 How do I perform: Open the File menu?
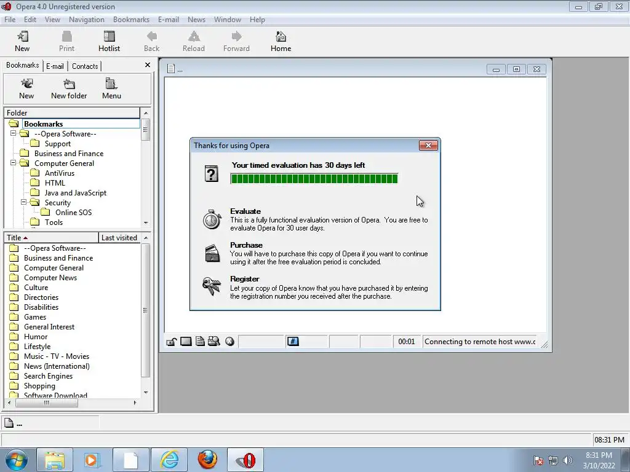(10, 20)
